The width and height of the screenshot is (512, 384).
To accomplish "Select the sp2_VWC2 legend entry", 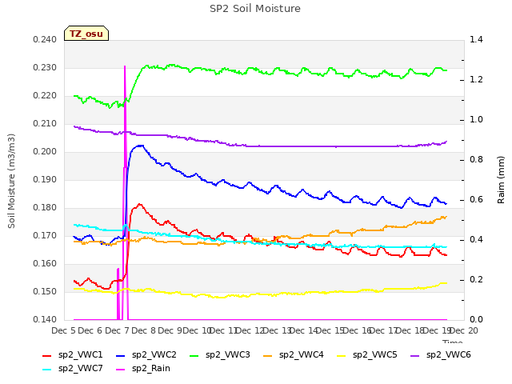I will [146, 354].
